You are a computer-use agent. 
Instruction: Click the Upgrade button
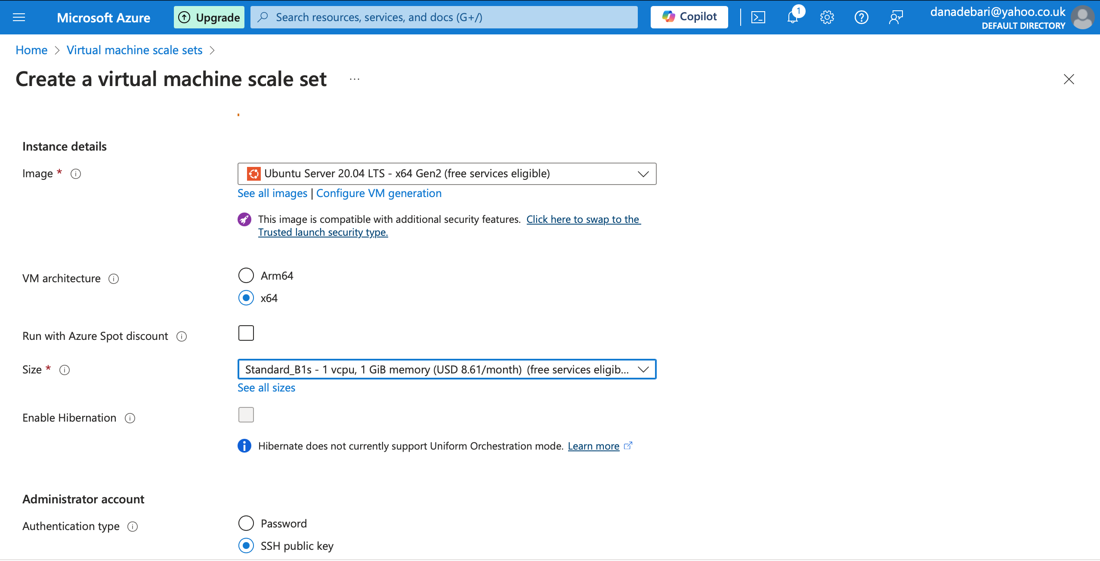[x=209, y=17]
